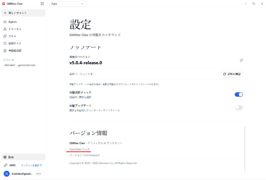Screen dimensions: 266x180
Task: Click the Main Agent badge
Action: tap(10, 65)
